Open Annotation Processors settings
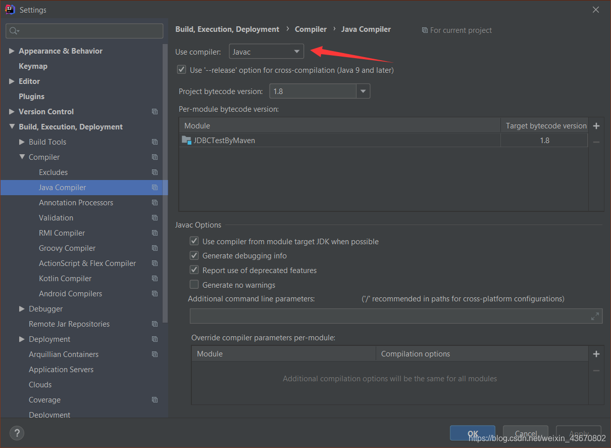The image size is (611, 448). (x=76, y=203)
